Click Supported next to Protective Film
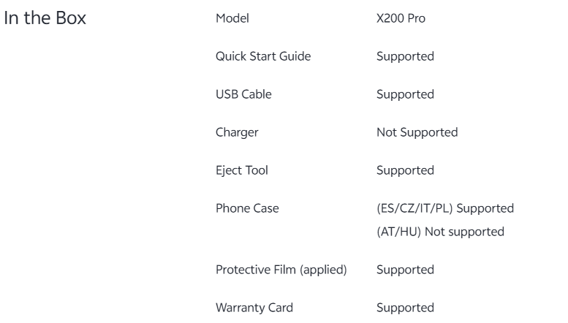The width and height of the screenshot is (568, 323). 405,270
